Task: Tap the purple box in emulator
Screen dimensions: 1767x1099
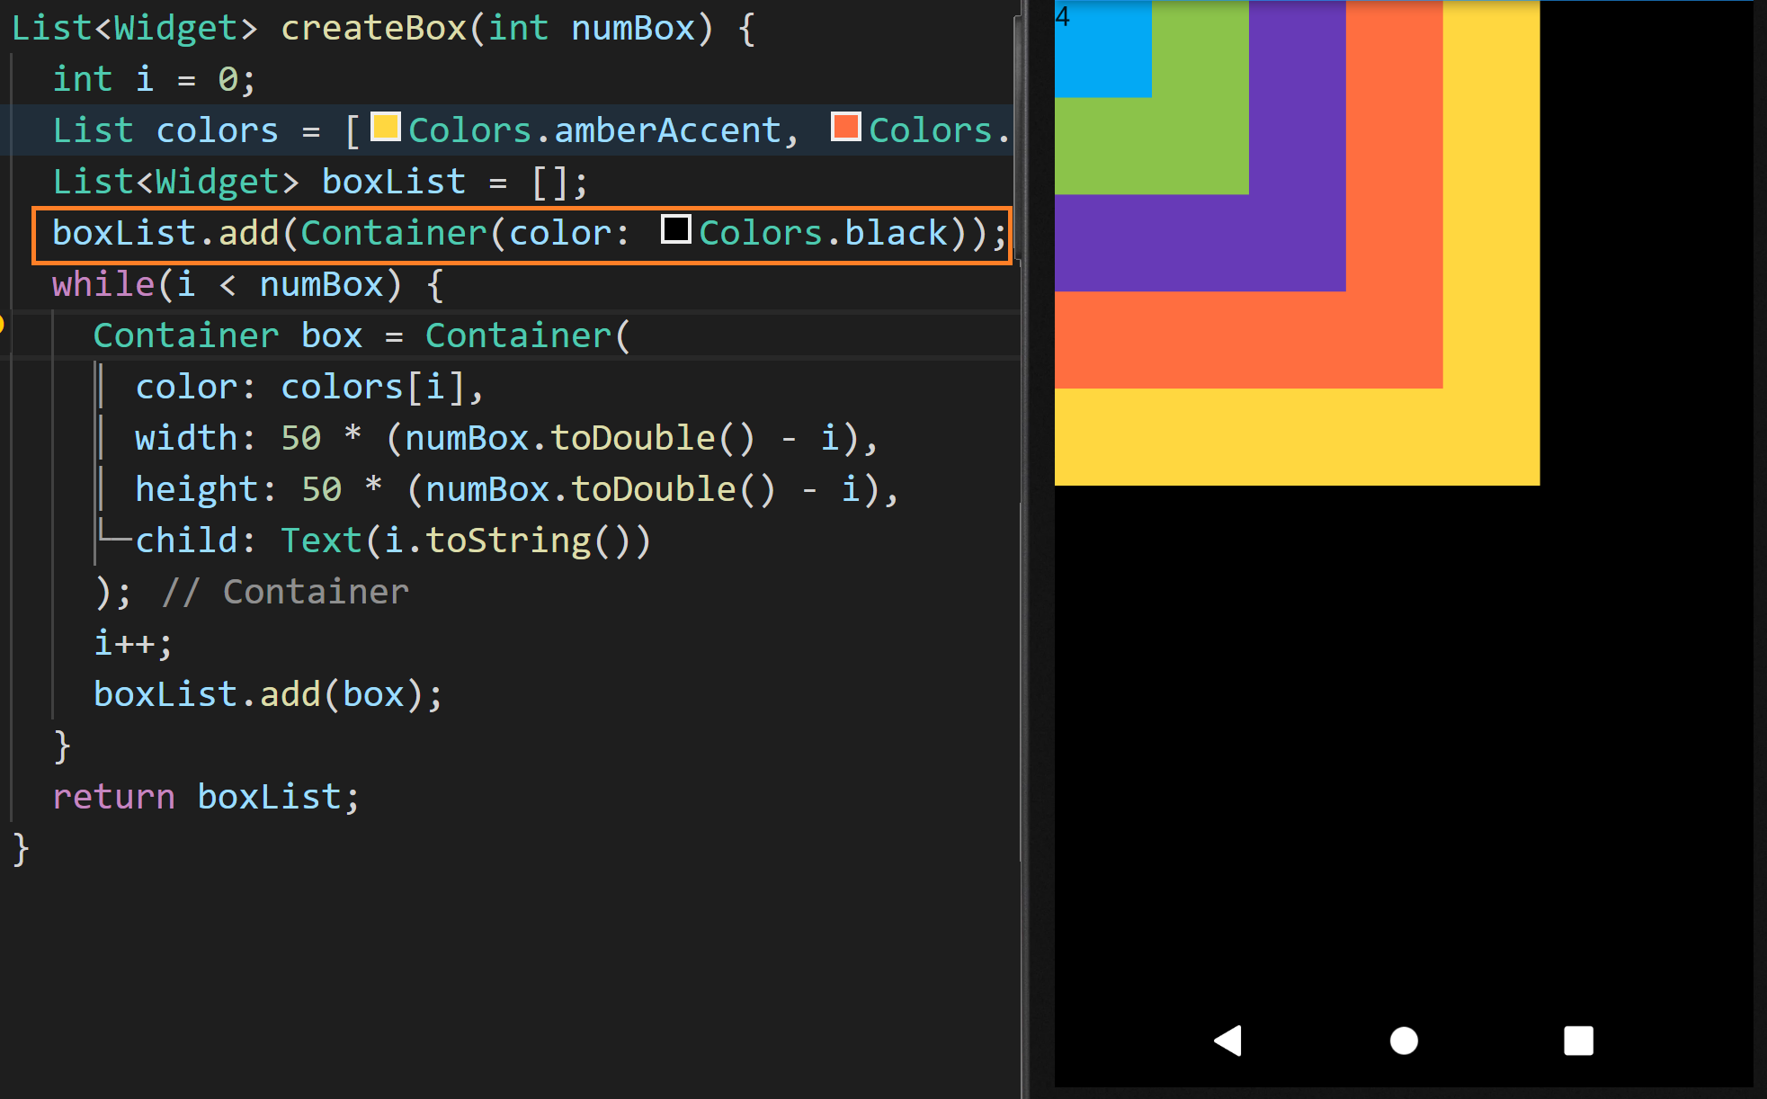Action: click(x=1297, y=243)
